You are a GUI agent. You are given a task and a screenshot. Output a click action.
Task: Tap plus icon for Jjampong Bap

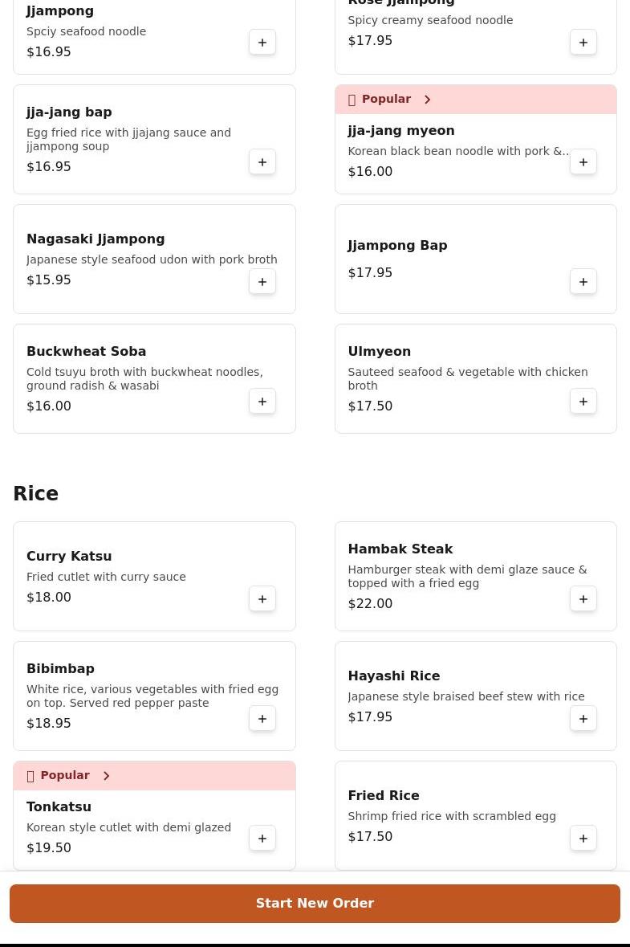[x=583, y=282]
